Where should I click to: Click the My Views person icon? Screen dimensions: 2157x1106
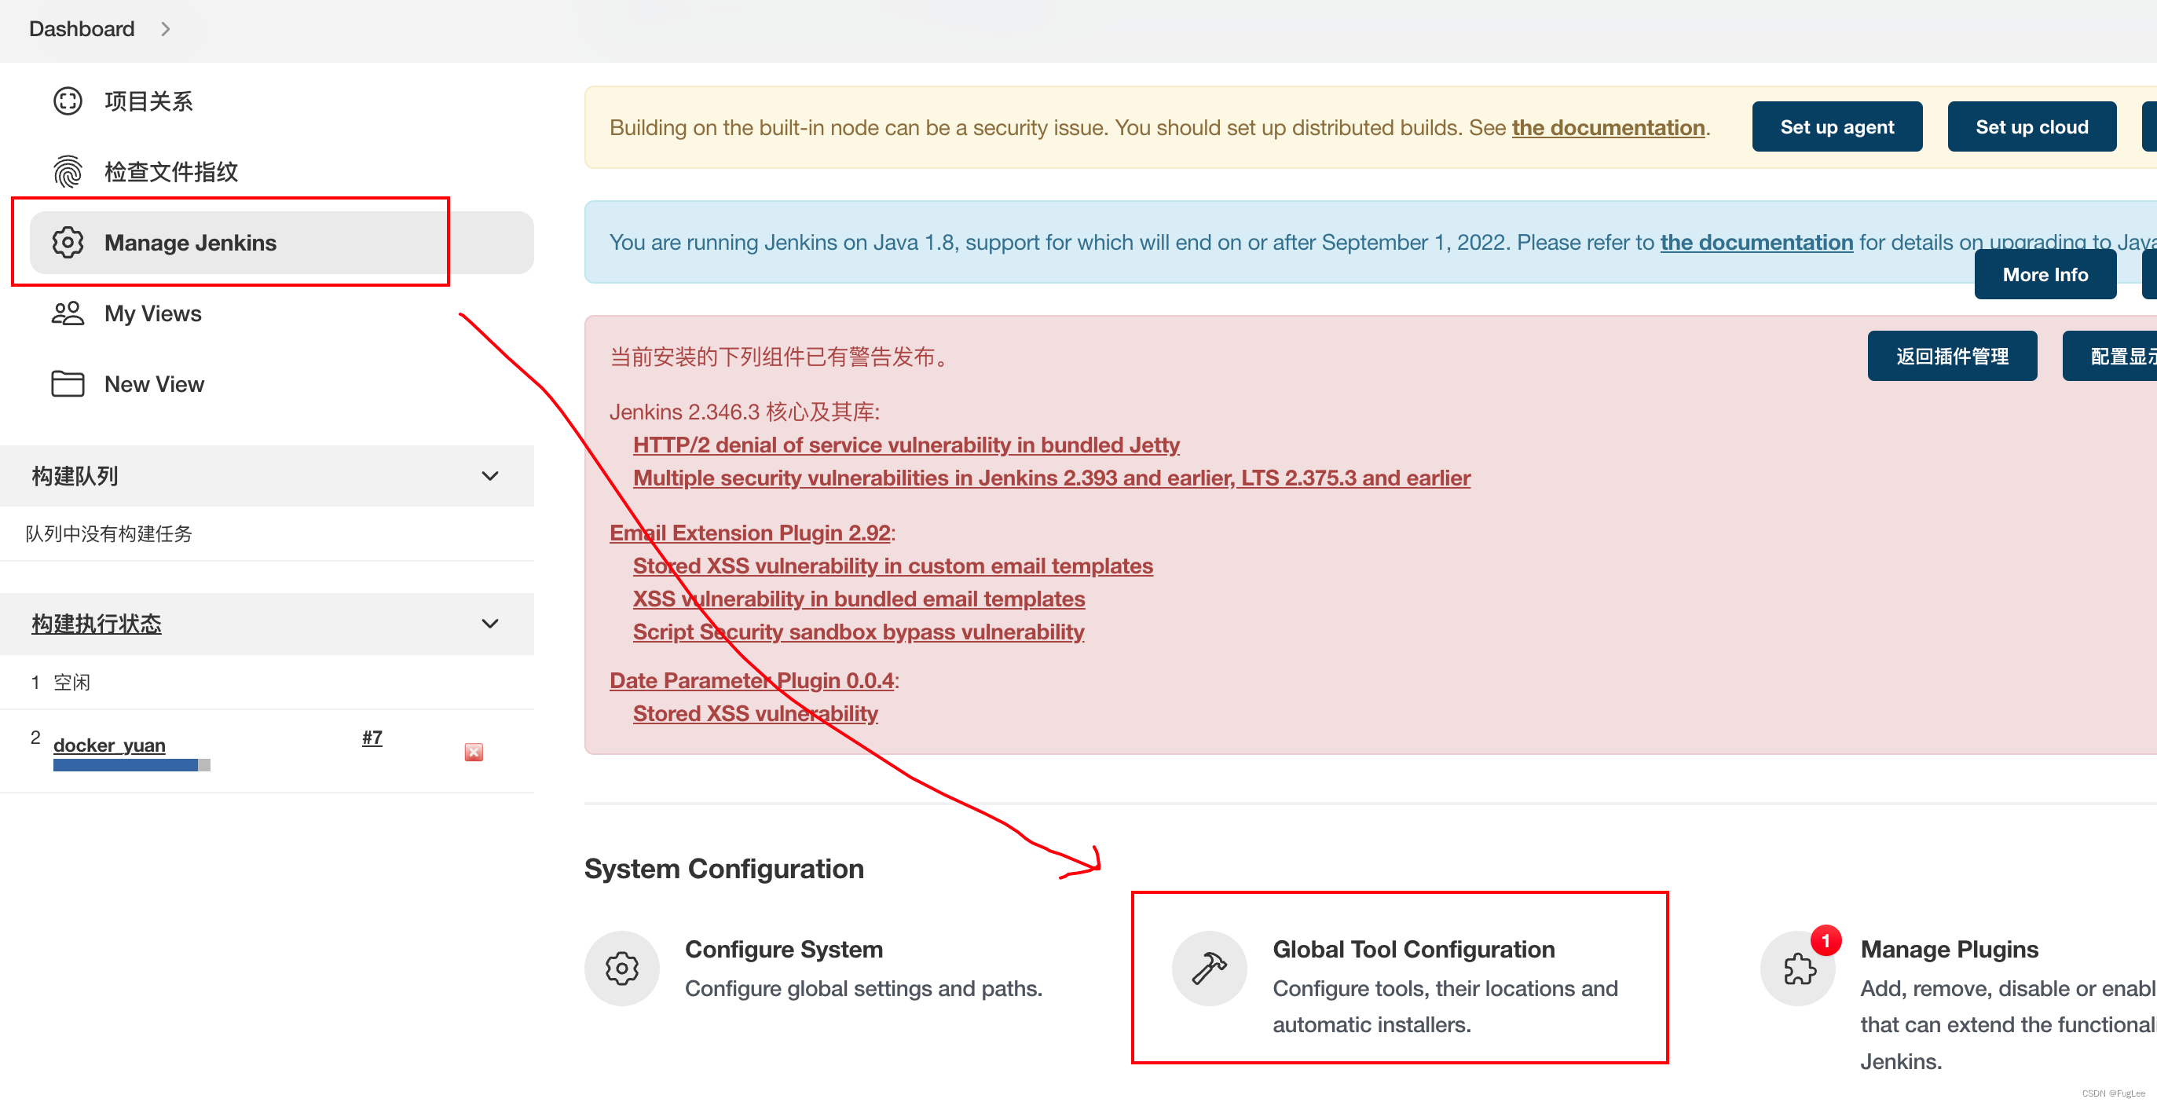pos(65,312)
